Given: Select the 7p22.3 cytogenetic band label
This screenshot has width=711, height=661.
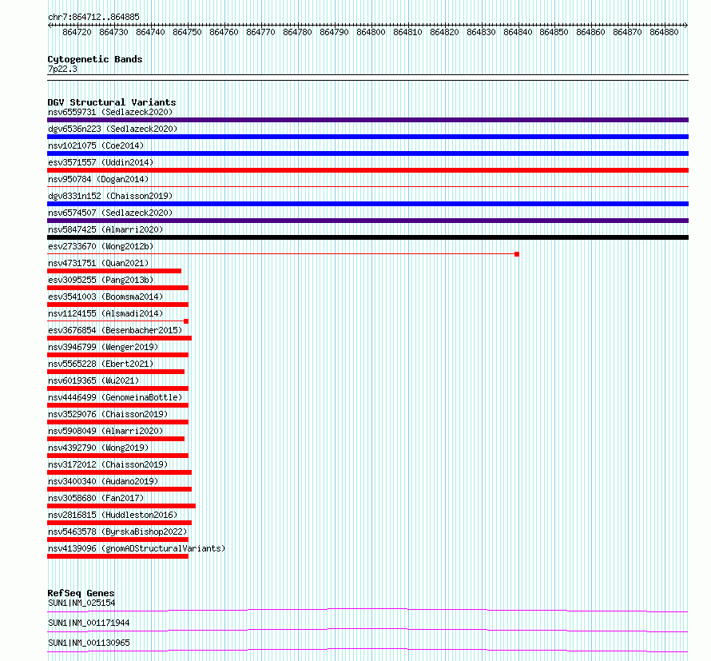Looking at the screenshot, I should [62, 69].
